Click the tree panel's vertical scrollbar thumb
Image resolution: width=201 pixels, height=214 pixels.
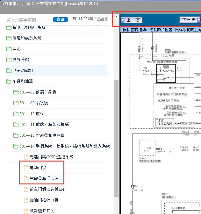pos(116,138)
